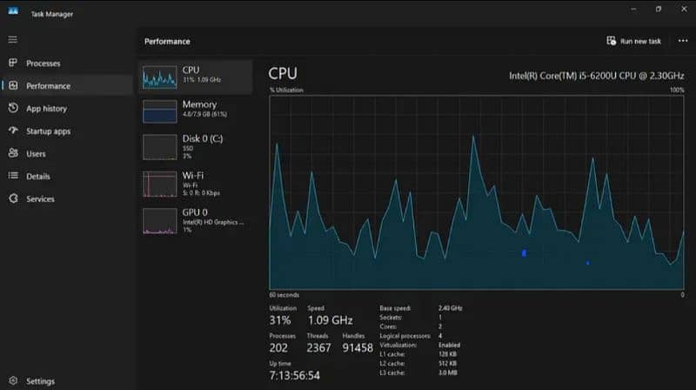This screenshot has width=696, height=390.
Task: Click the Run new task button
Action: [x=634, y=41]
